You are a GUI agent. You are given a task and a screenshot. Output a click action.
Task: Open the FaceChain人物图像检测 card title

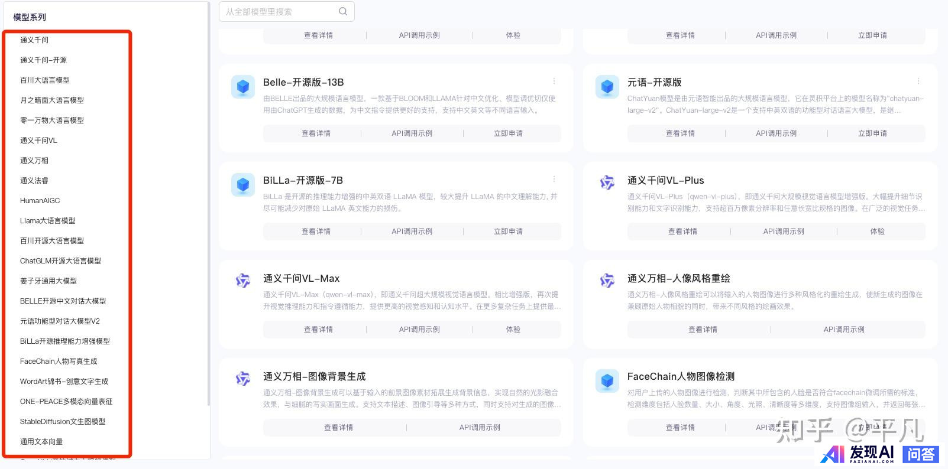(681, 376)
